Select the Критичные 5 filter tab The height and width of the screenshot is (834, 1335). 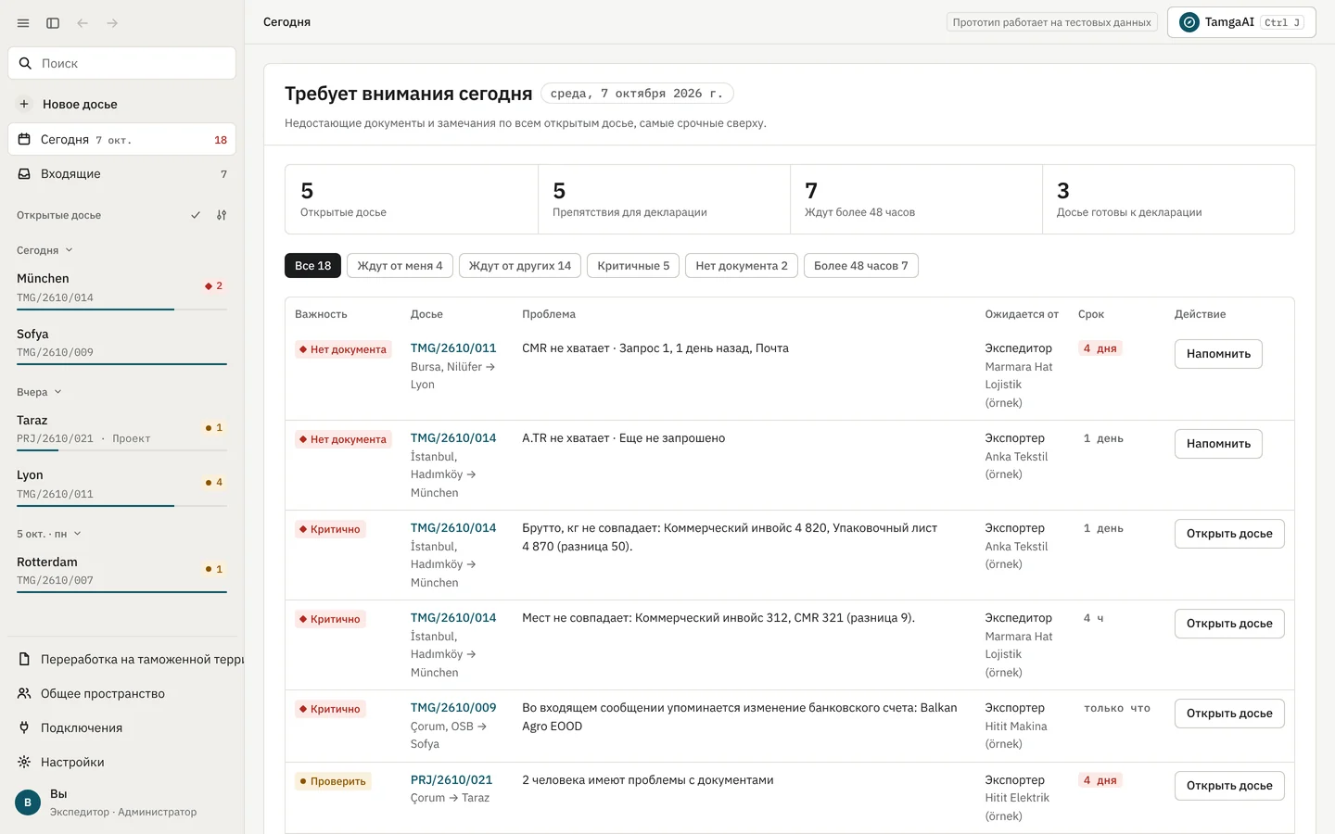(633, 266)
